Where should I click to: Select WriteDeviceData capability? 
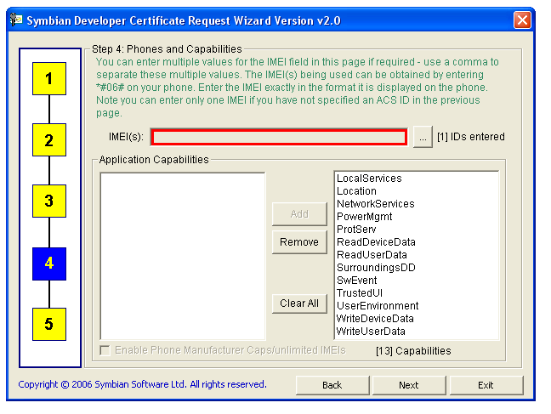(x=375, y=319)
